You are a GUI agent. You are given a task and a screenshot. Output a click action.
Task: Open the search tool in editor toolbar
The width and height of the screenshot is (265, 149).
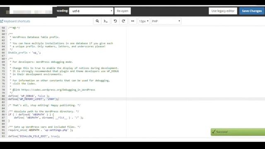(x=97, y=21)
